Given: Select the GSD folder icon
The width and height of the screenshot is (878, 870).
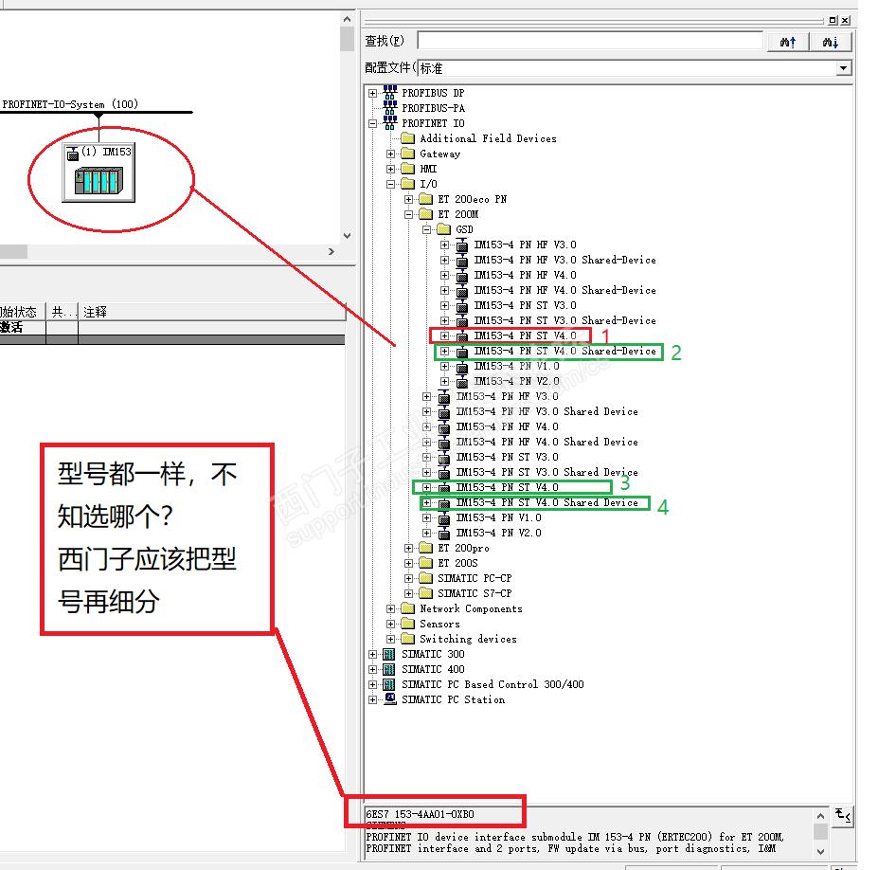Looking at the screenshot, I should tap(444, 229).
